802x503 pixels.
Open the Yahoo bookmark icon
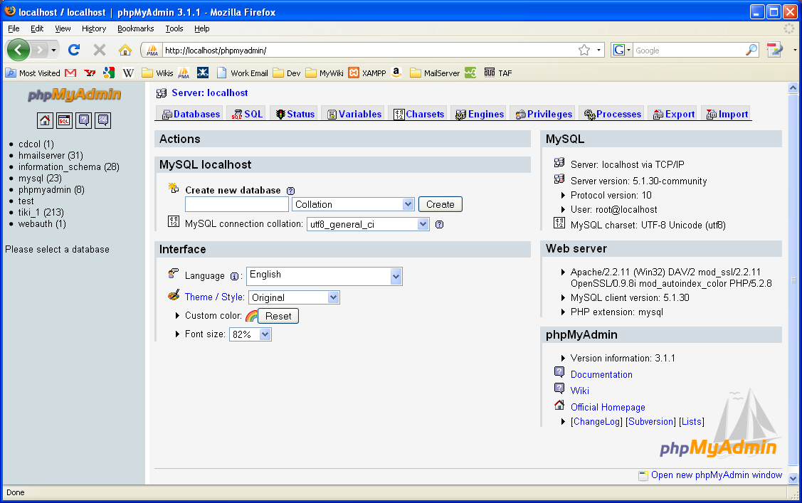90,73
